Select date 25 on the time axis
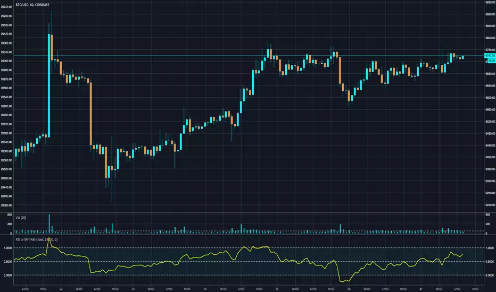The height and width of the screenshot is (292, 496). [277, 289]
